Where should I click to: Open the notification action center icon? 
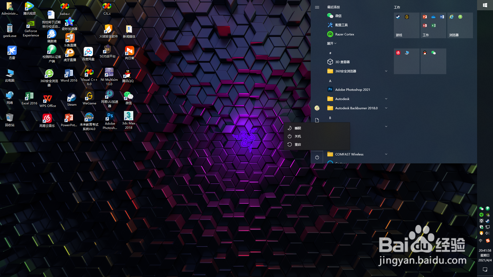click(x=485, y=269)
